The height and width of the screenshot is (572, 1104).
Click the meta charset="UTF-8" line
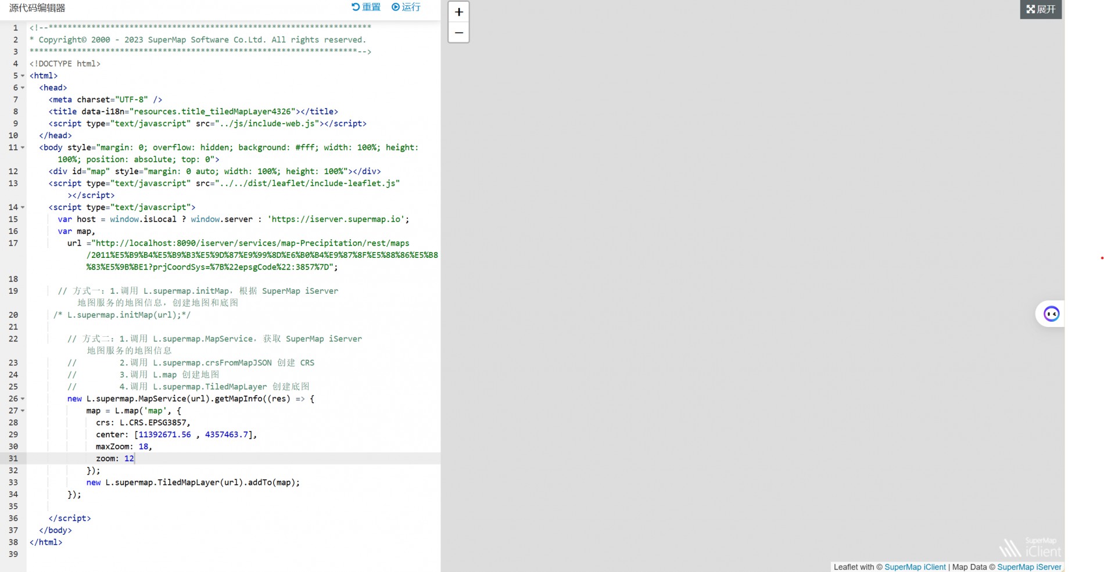[105, 100]
